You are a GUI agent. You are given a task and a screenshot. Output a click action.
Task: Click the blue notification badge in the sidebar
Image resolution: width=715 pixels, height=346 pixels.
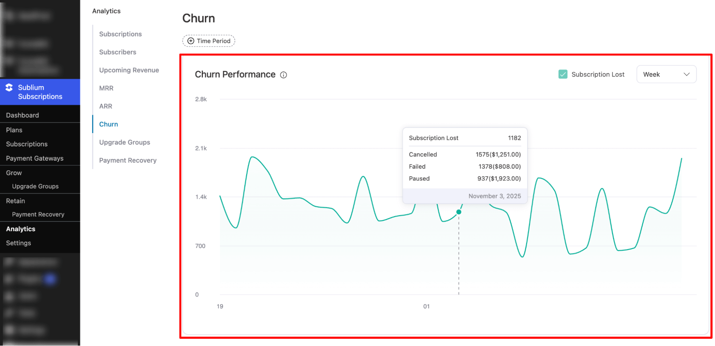pyautogui.click(x=50, y=279)
